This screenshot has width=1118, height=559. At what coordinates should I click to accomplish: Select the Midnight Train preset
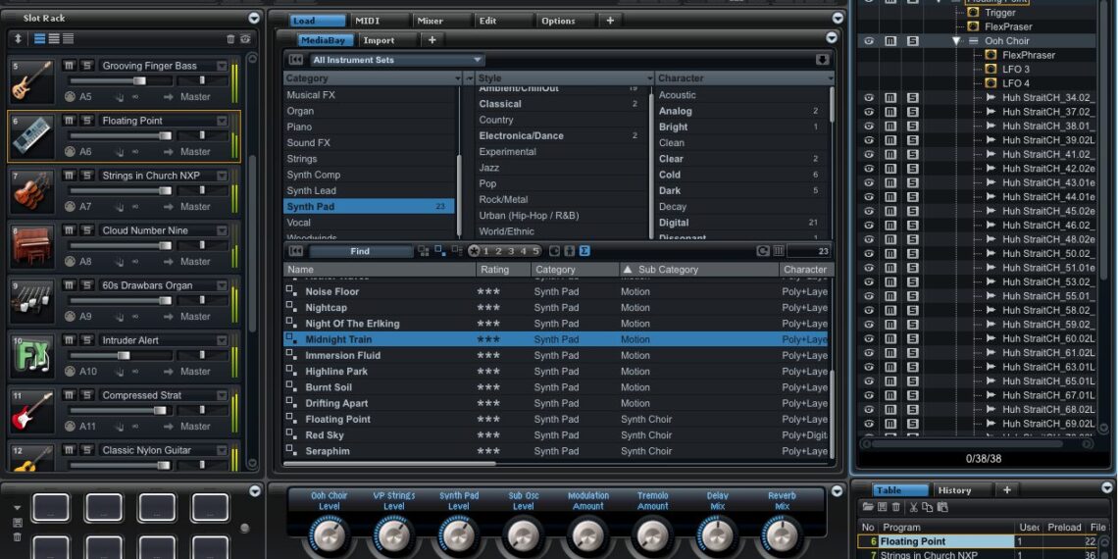coord(338,339)
